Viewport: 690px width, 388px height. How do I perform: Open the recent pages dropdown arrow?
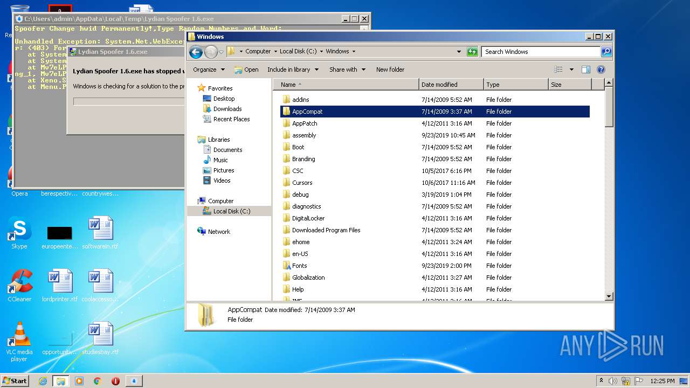point(221,52)
